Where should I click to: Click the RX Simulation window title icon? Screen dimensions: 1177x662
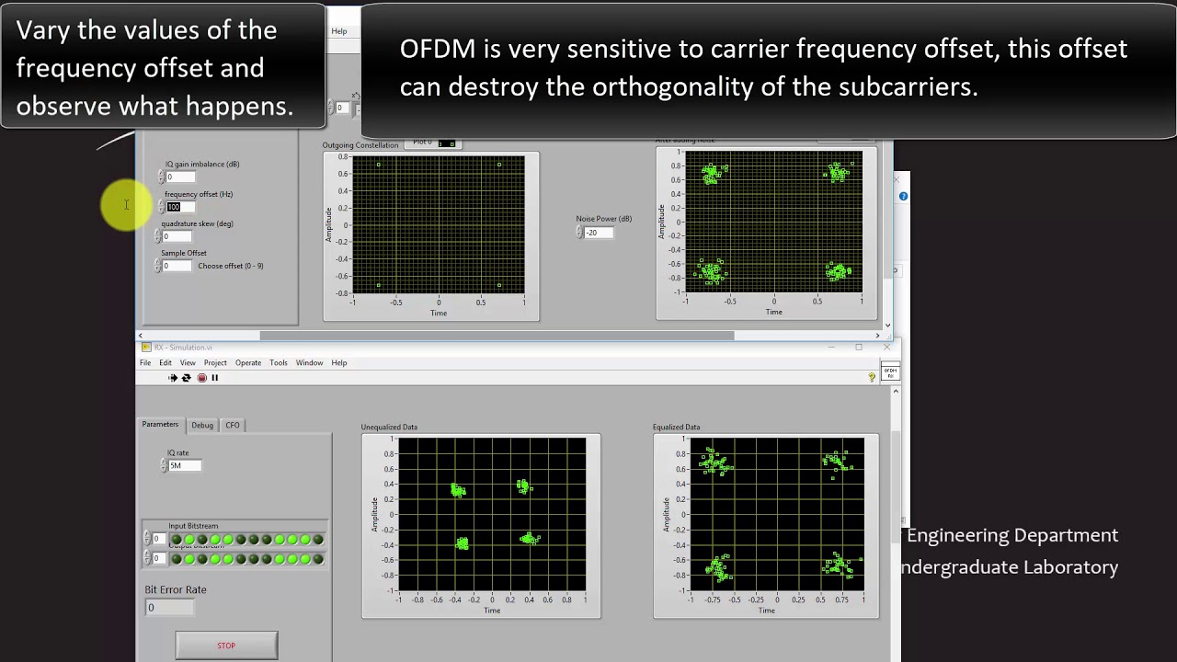[x=146, y=348]
